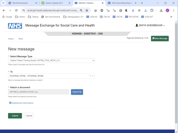Click the address bar URL field

(52, 10)
